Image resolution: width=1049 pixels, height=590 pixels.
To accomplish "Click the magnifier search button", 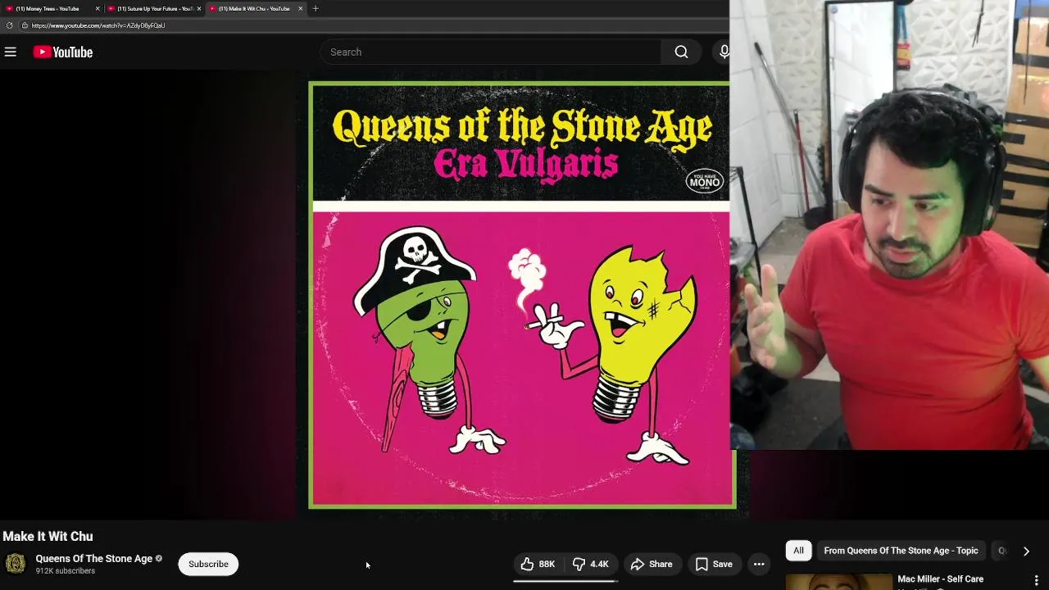I will pos(681,52).
